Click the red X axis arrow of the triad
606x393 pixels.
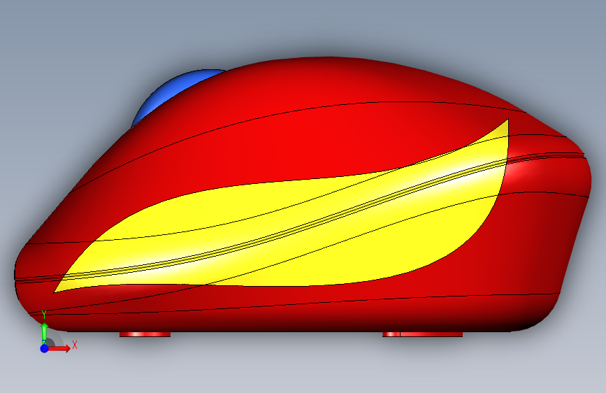pos(59,348)
